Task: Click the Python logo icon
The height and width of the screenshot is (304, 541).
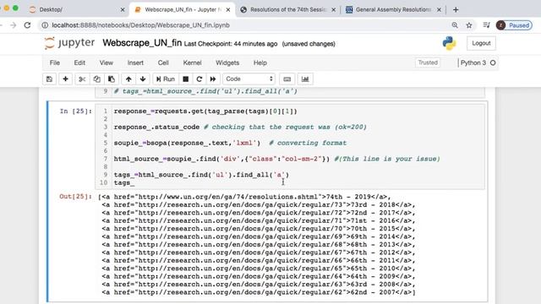Action: [x=449, y=43]
